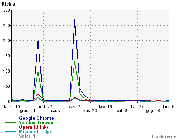Click the 'lapkr. 10' date label

point(12,107)
